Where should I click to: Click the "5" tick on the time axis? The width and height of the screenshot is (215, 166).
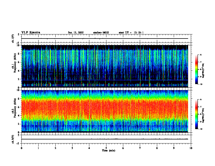tap(106, 148)
